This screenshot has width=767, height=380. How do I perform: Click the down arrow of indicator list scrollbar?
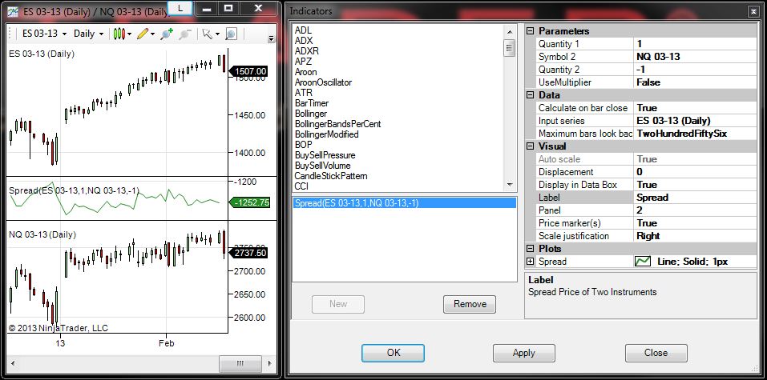coord(510,185)
